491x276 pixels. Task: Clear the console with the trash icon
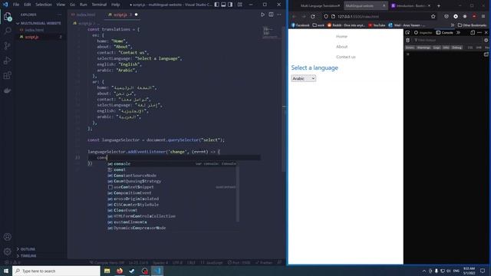(407, 40)
